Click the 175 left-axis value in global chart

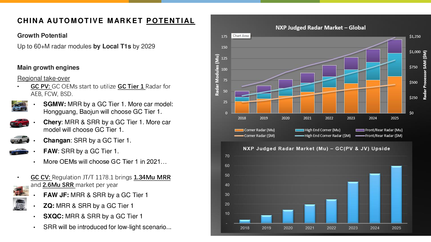[x=224, y=36]
